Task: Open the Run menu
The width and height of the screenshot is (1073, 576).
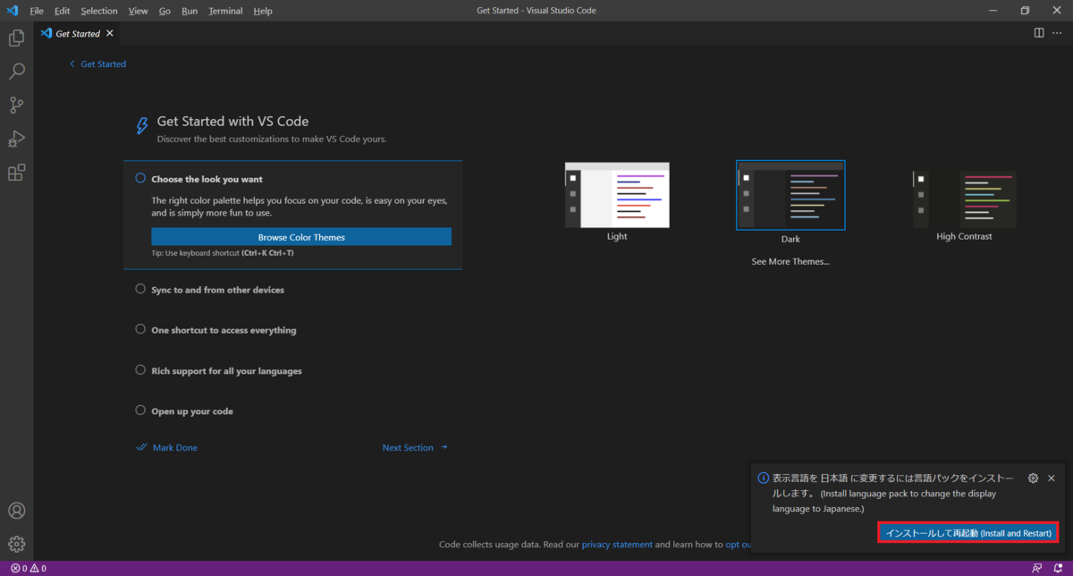Action: [x=190, y=11]
